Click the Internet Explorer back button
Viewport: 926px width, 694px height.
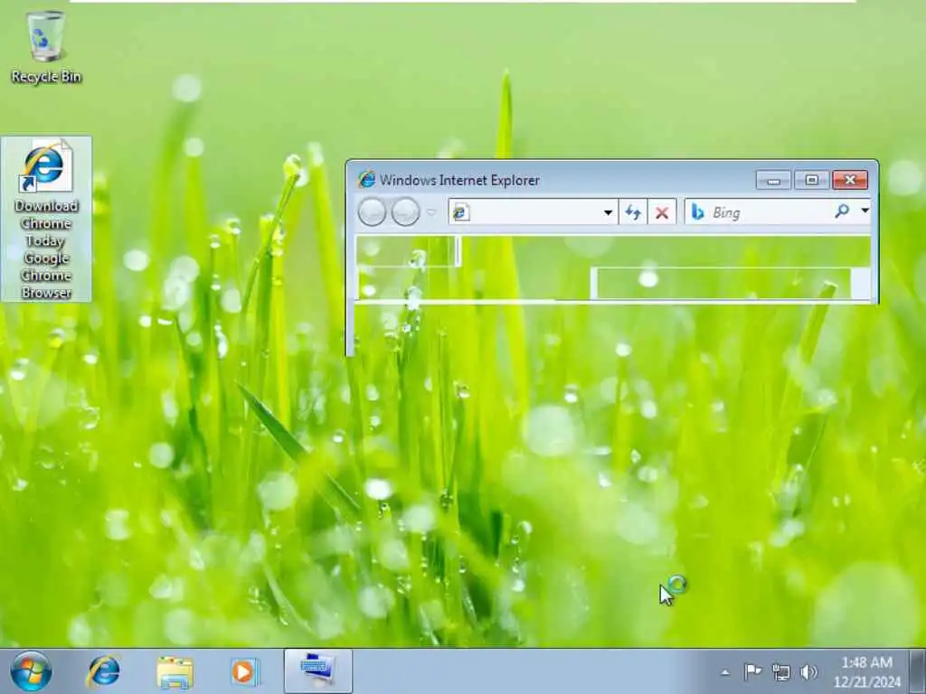click(x=372, y=211)
